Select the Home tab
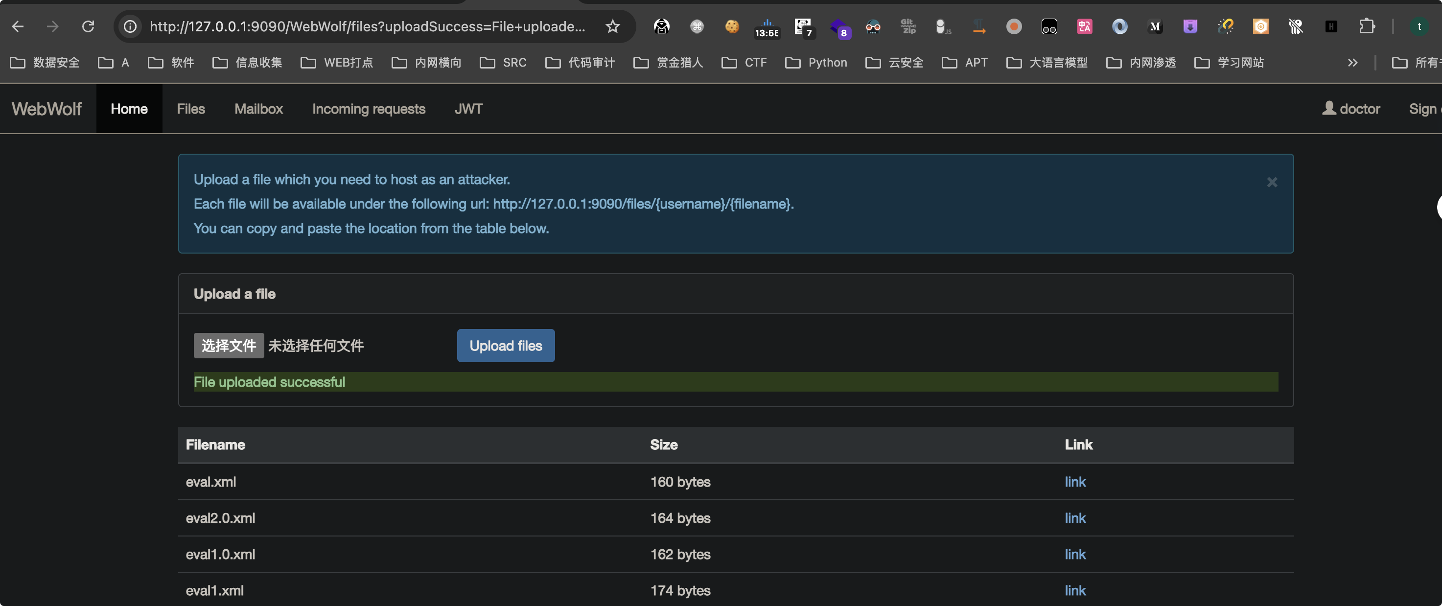This screenshot has width=1442, height=606. pyautogui.click(x=129, y=109)
